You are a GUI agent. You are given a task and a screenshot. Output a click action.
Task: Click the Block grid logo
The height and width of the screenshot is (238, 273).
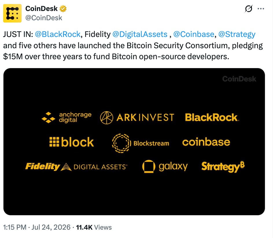tap(54, 142)
